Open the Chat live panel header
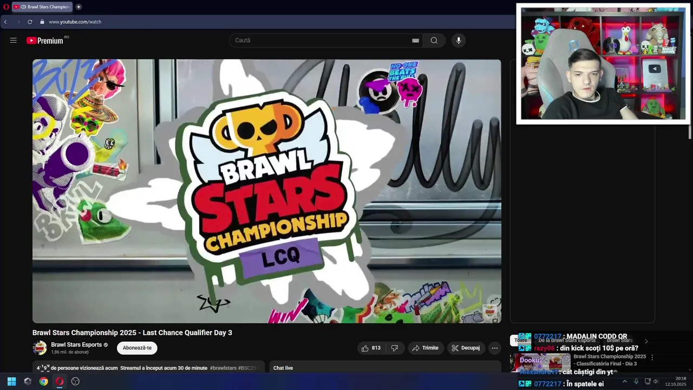The width and height of the screenshot is (693, 390). tap(283, 368)
